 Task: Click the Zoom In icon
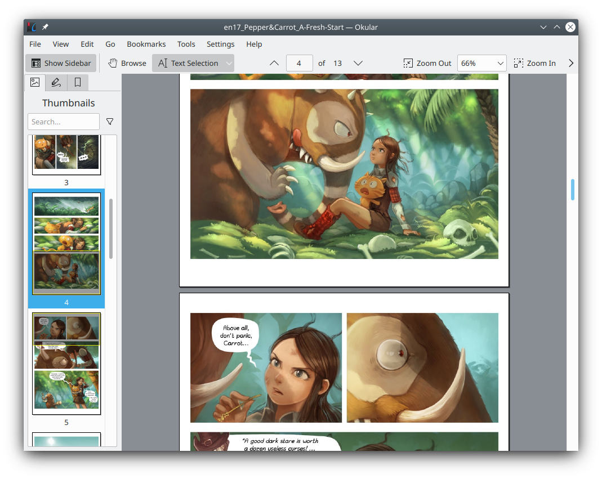click(518, 63)
